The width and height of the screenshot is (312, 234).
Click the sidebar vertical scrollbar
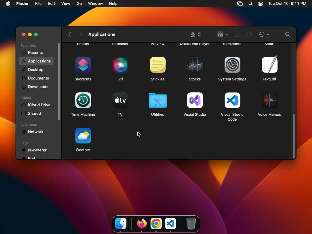click(59, 82)
